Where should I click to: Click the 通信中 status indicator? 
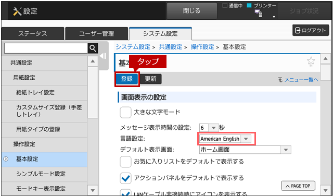(x=233, y=6)
